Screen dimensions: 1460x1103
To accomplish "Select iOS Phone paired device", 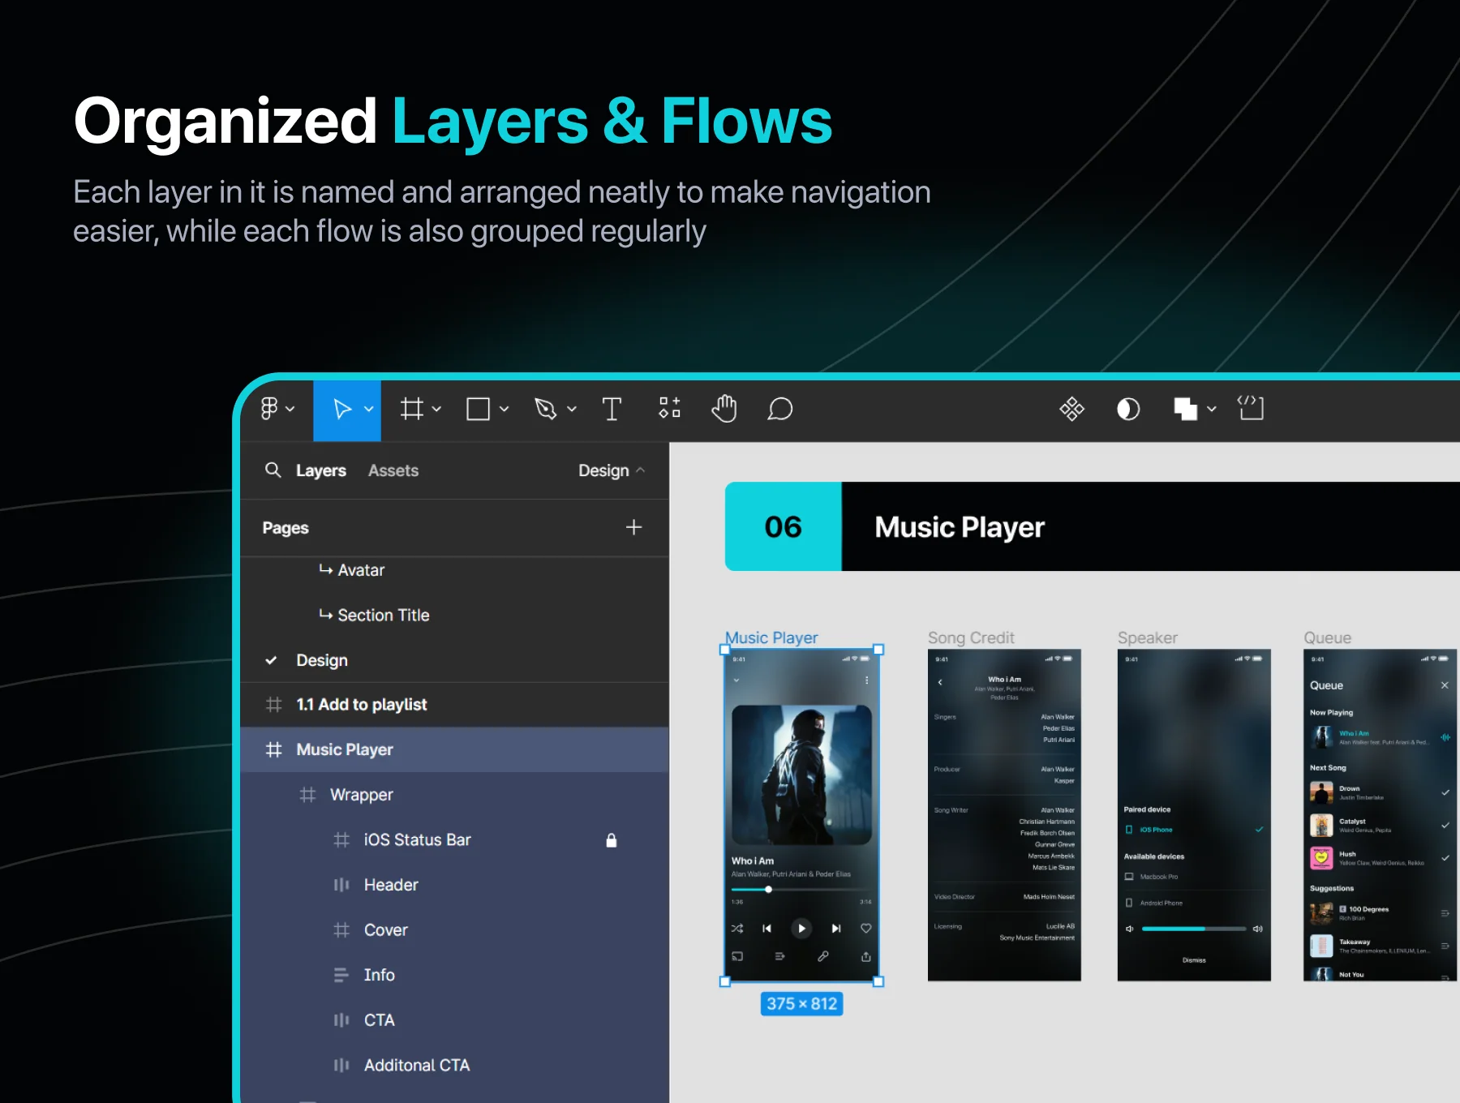I will (1194, 830).
